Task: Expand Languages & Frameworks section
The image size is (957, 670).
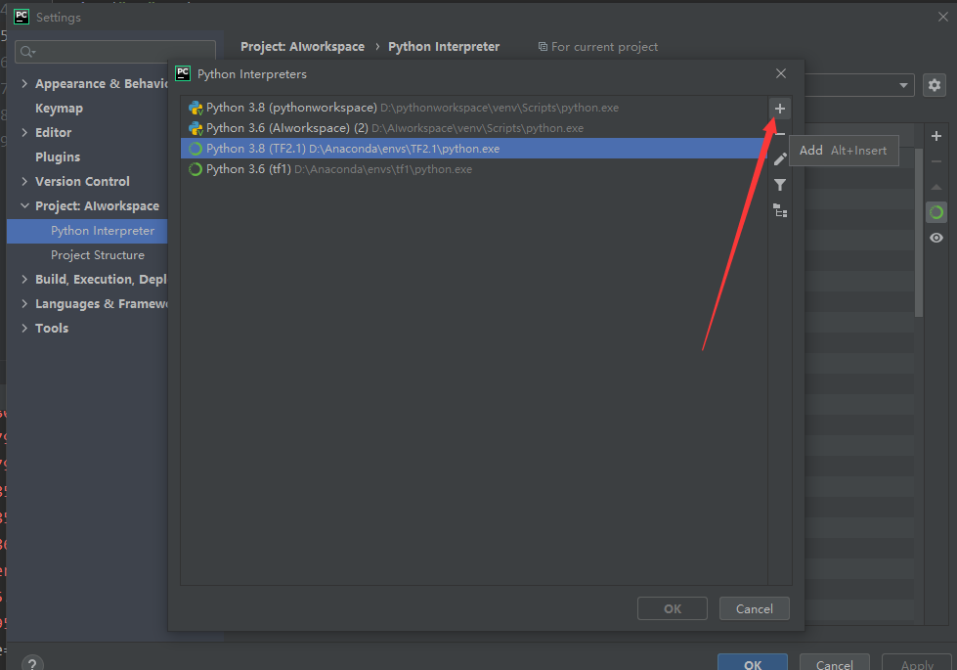Action: point(24,303)
